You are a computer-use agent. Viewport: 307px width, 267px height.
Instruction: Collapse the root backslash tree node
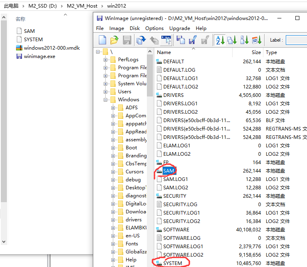(98, 52)
